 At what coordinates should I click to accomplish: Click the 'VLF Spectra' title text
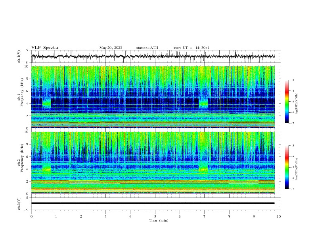tap(45, 48)
